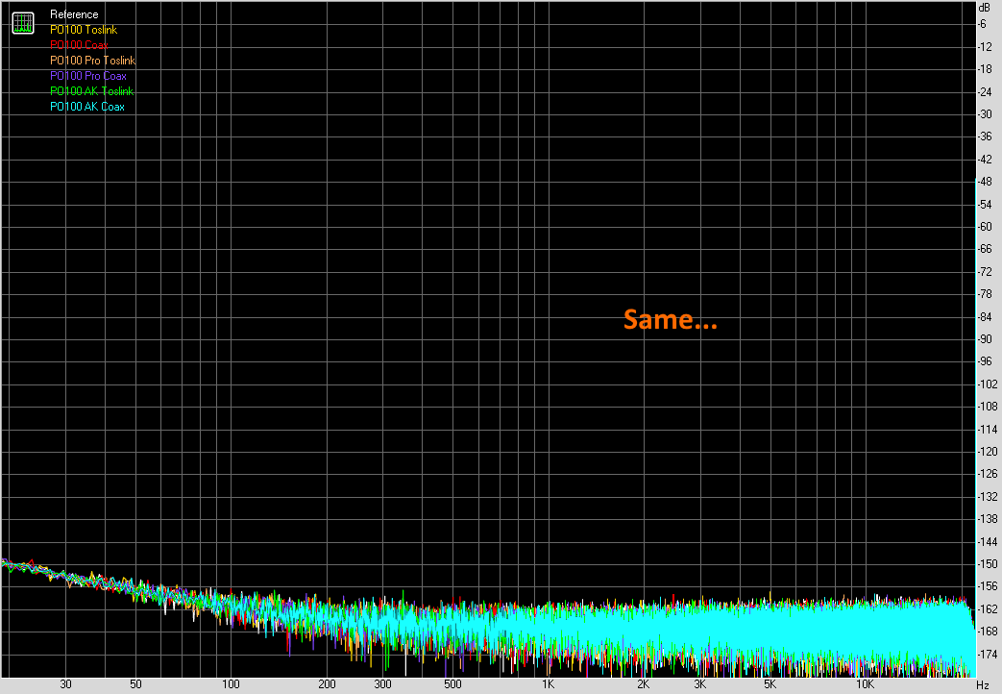The image size is (1002, 694).
Task: Click the 1K frequency label
Action: click(x=549, y=684)
